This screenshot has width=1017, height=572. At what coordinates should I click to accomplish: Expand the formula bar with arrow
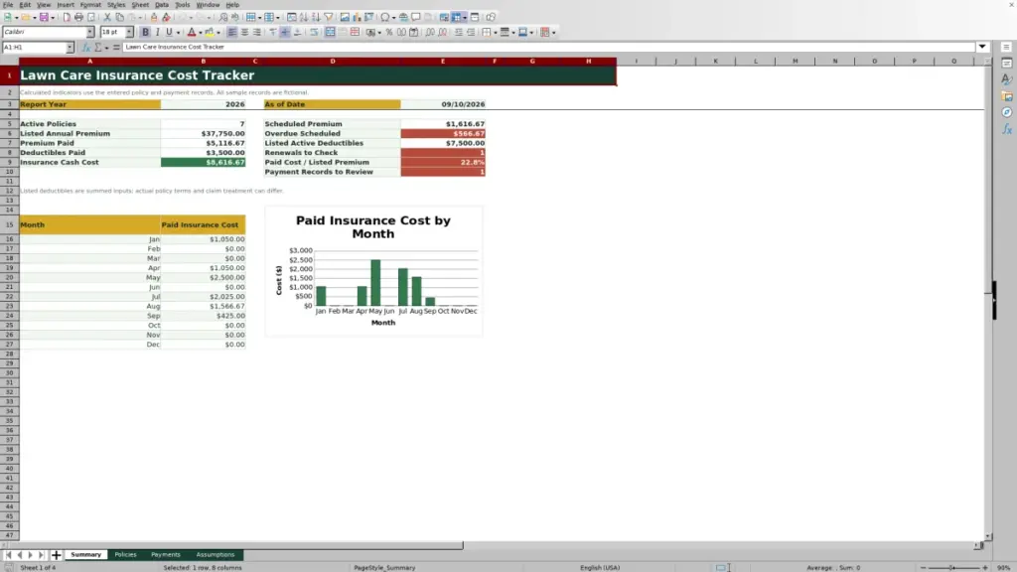[982, 47]
